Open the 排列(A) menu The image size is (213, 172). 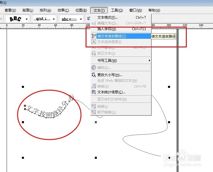45,10
